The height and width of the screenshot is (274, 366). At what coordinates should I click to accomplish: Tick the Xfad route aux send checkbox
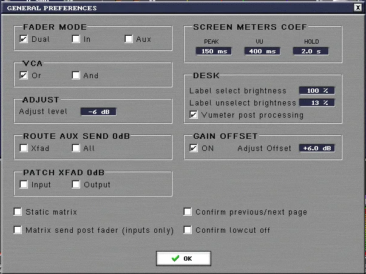pos(24,148)
